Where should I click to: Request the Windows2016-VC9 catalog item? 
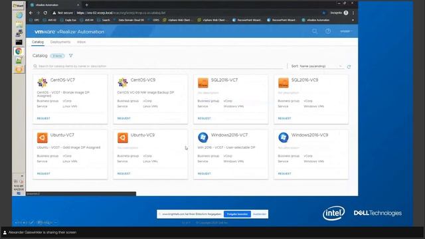point(284,173)
